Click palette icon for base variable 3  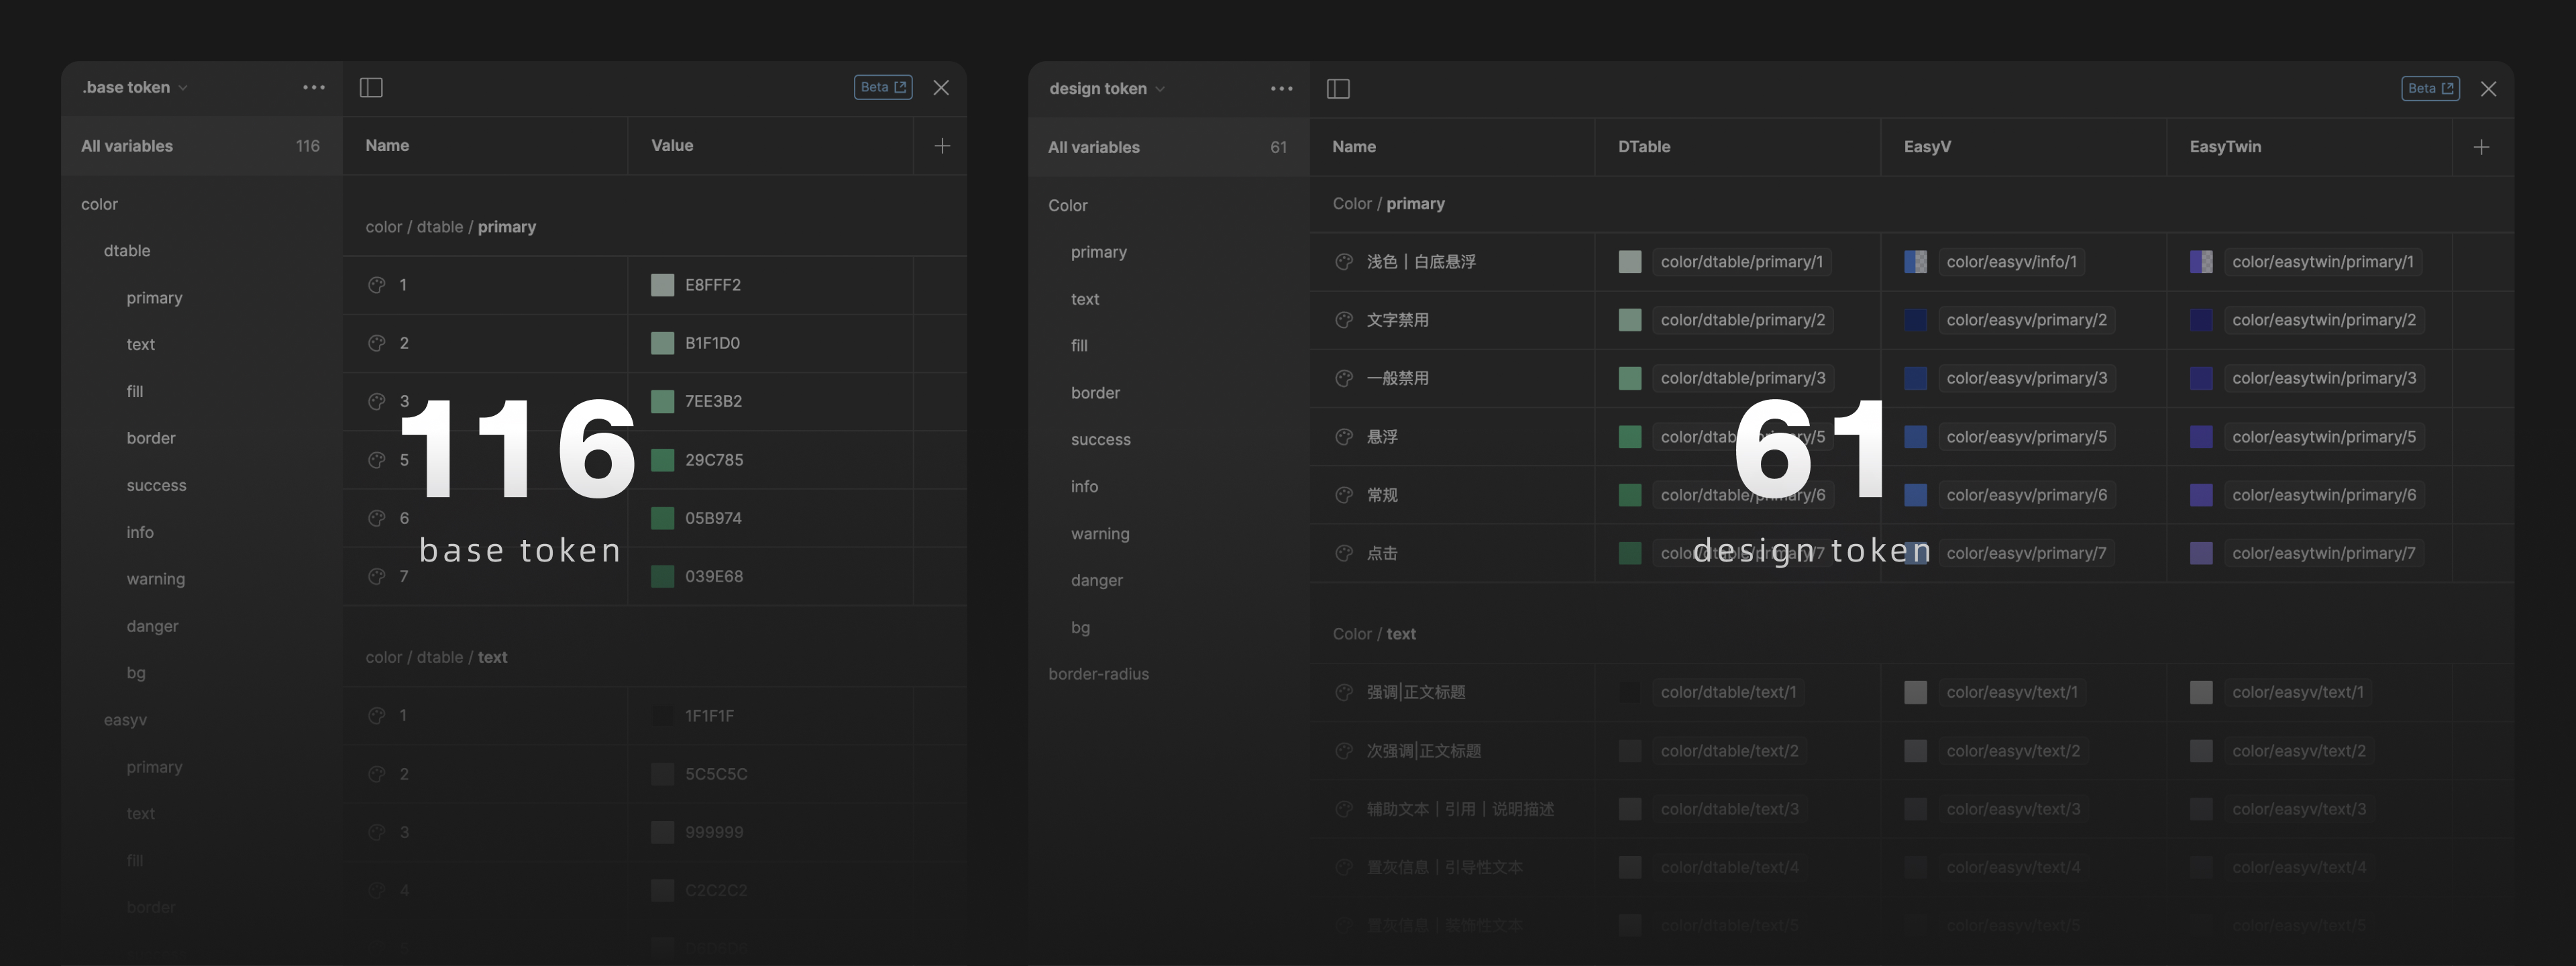(x=377, y=401)
